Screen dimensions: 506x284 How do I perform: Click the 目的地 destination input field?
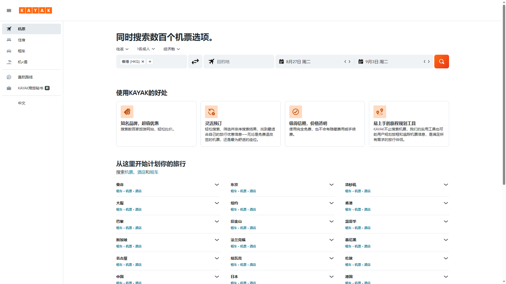(239, 62)
